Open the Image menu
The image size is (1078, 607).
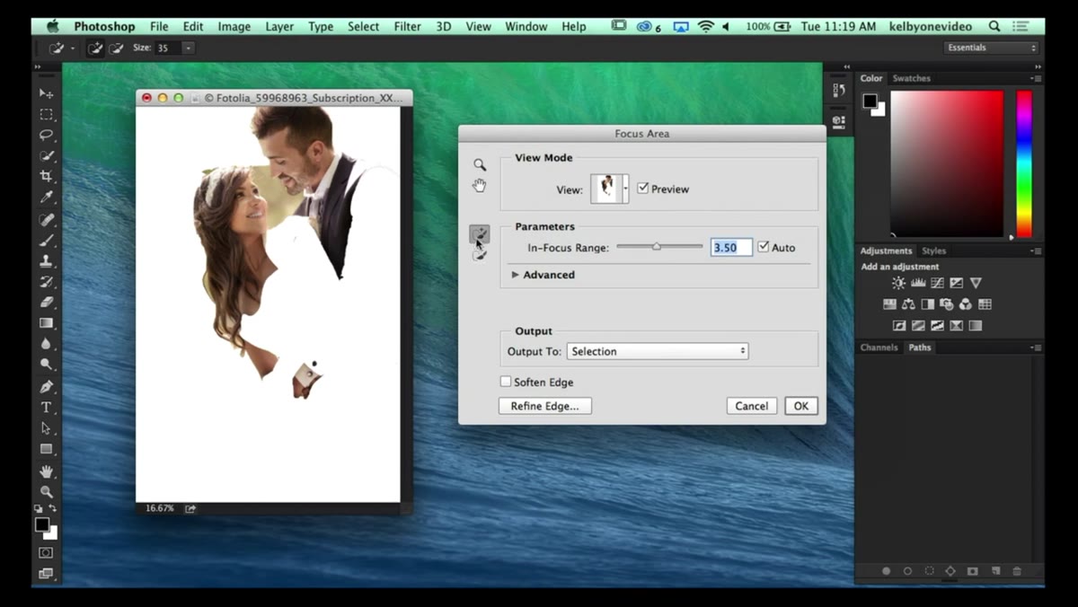coord(234,26)
